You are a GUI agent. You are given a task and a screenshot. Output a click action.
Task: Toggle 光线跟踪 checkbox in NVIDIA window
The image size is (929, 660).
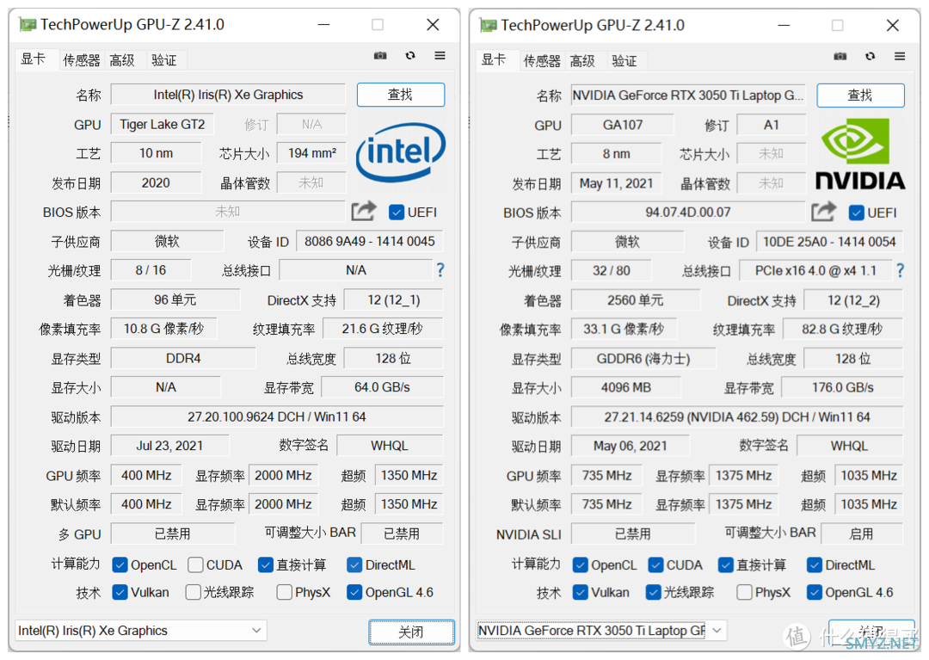tap(654, 593)
